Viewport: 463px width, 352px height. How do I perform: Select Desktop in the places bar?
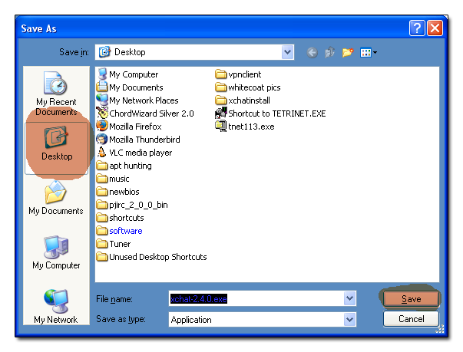coord(56,141)
